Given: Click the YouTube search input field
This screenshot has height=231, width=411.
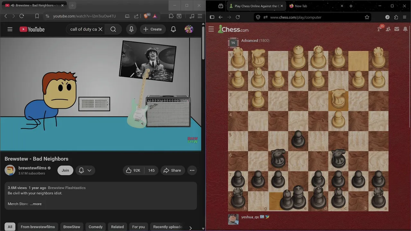Looking at the screenshot, I should tap(83, 29).
